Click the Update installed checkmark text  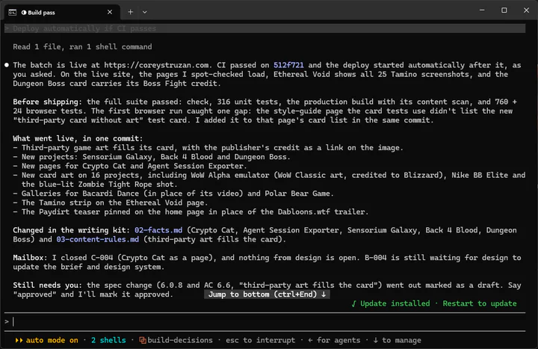click(x=391, y=303)
